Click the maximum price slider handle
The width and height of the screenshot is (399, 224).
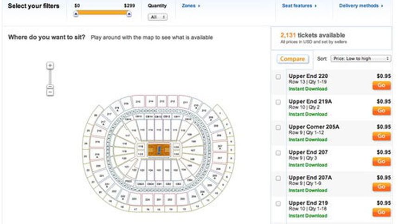point(129,14)
